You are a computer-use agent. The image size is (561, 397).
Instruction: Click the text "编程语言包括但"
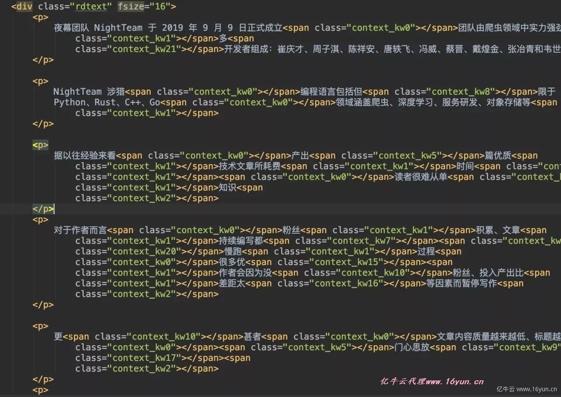pyautogui.click(x=331, y=92)
